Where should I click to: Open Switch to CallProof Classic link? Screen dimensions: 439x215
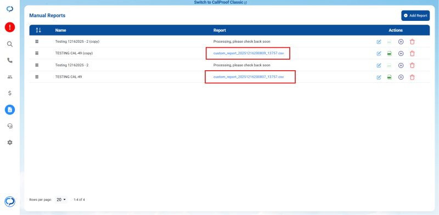pos(221,2)
